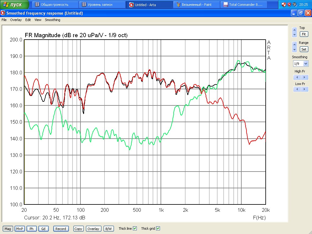Click the F(Hz) axis label
The width and height of the screenshot is (312, 234).
coord(260,218)
